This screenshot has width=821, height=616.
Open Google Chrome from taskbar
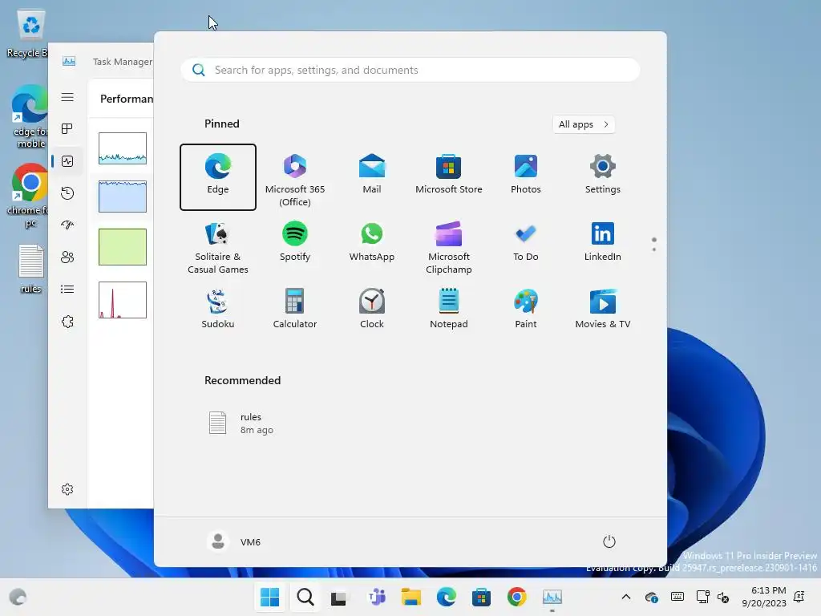pyautogui.click(x=517, y=597)
